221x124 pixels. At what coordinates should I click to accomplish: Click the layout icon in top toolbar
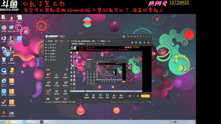tap(140, 42)
